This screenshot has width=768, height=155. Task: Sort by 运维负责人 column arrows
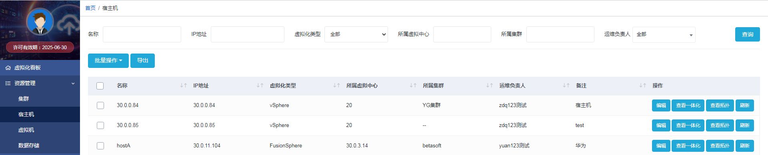566,85
